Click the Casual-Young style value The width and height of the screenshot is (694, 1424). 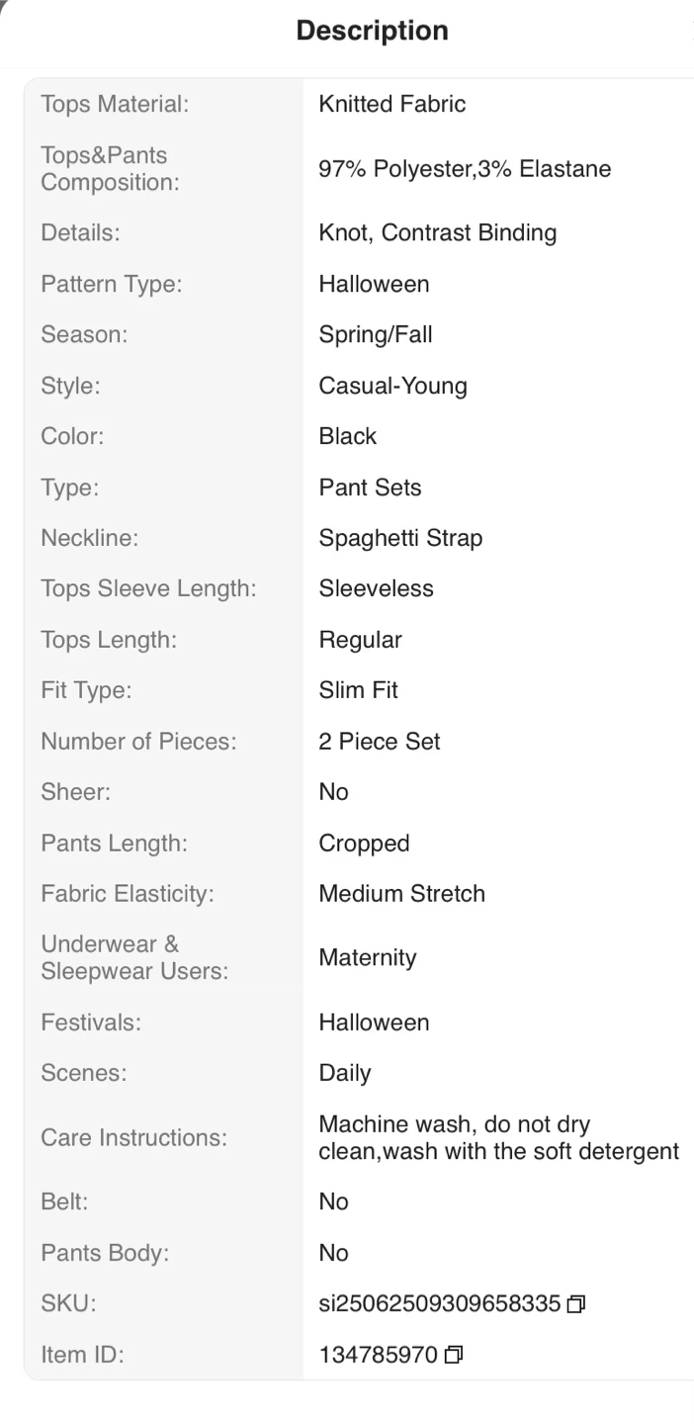[x=392, y=386]
